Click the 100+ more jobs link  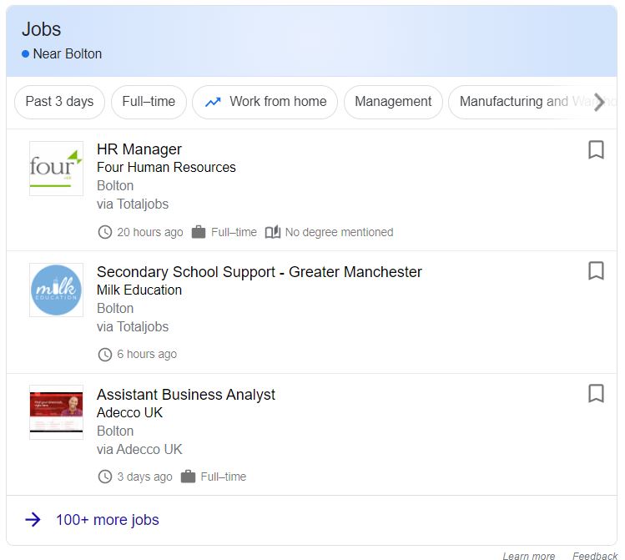coord(108,520)
